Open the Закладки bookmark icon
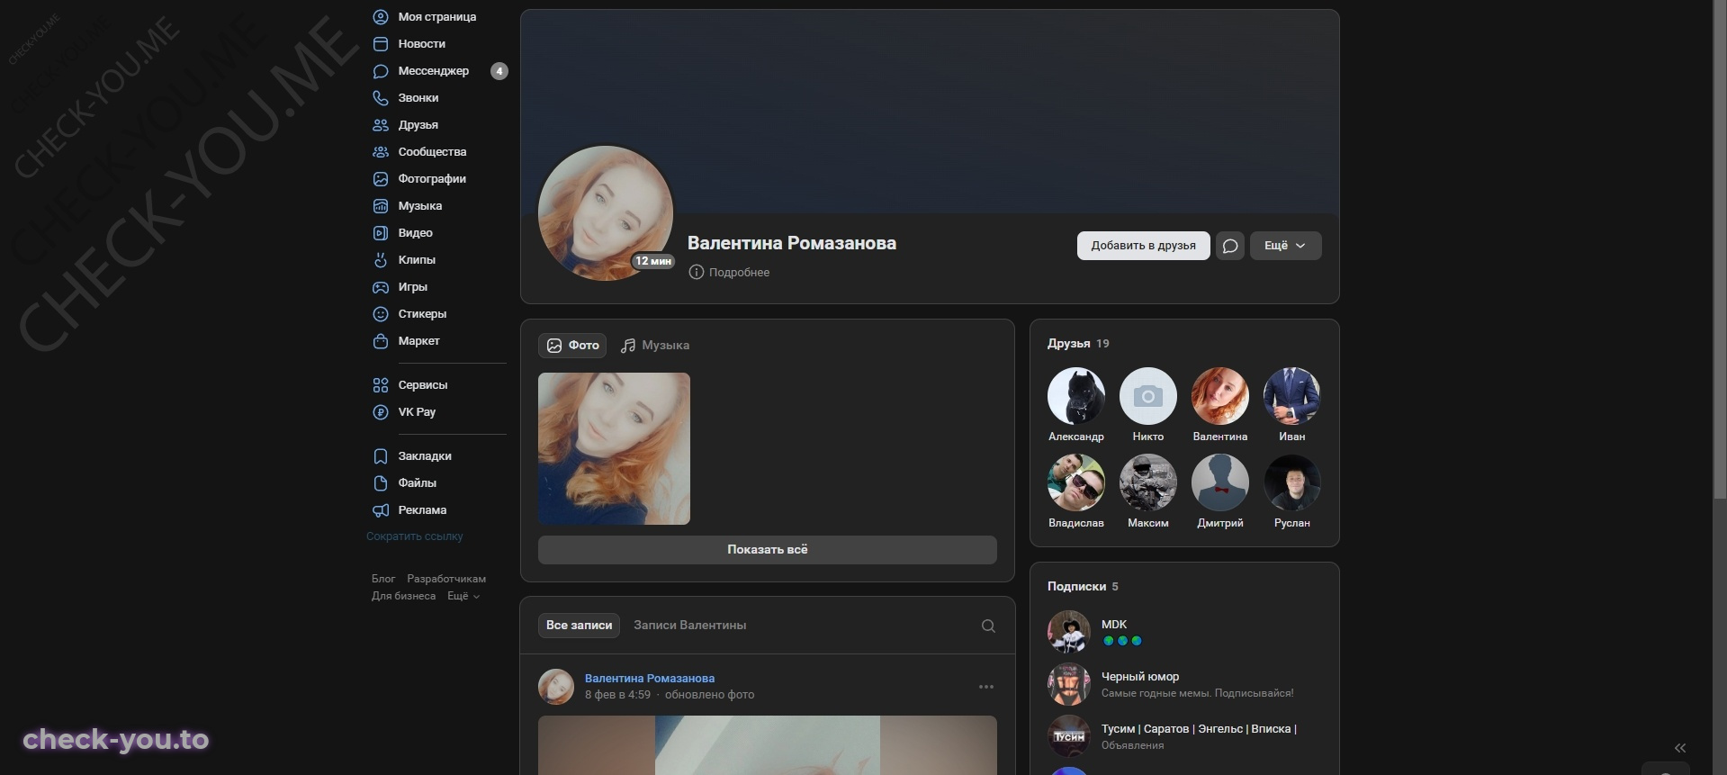 click(x=381, y=456)
